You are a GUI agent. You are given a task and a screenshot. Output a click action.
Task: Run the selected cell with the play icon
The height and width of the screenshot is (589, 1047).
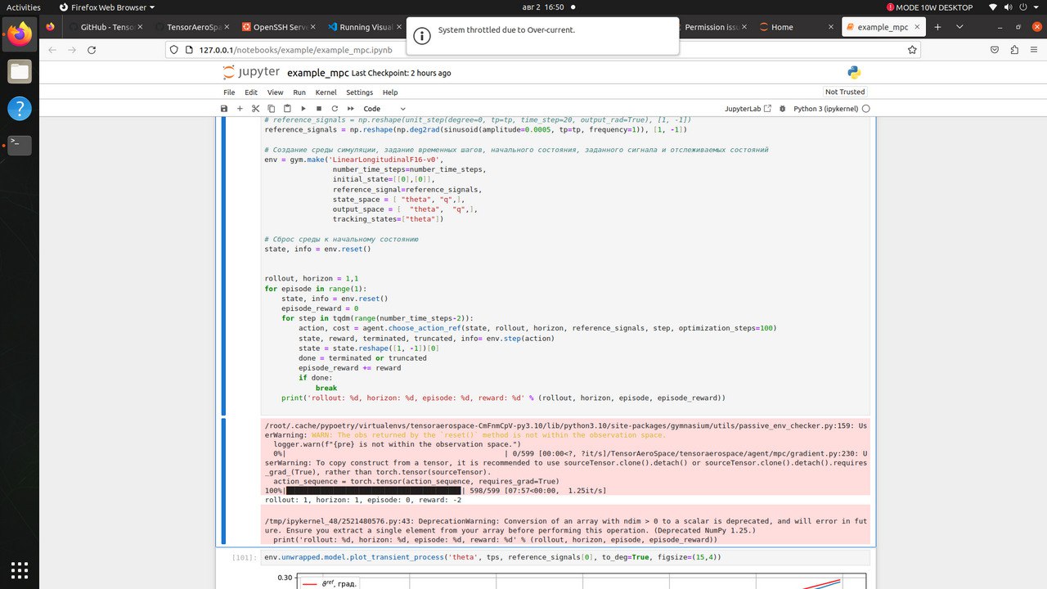(303, 109)
